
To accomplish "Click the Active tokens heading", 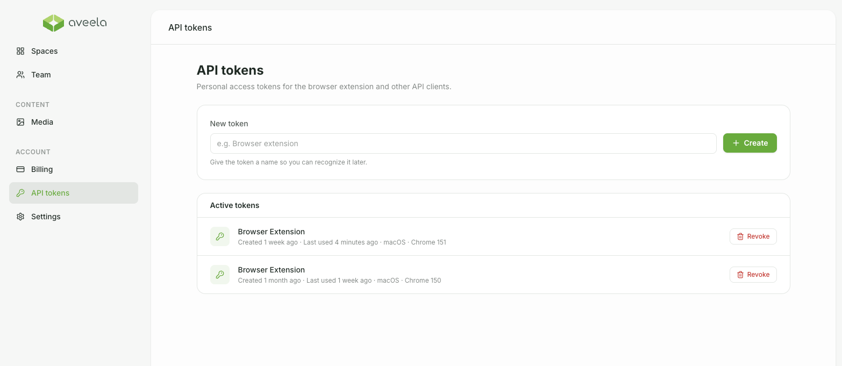I will click(235, 205).
